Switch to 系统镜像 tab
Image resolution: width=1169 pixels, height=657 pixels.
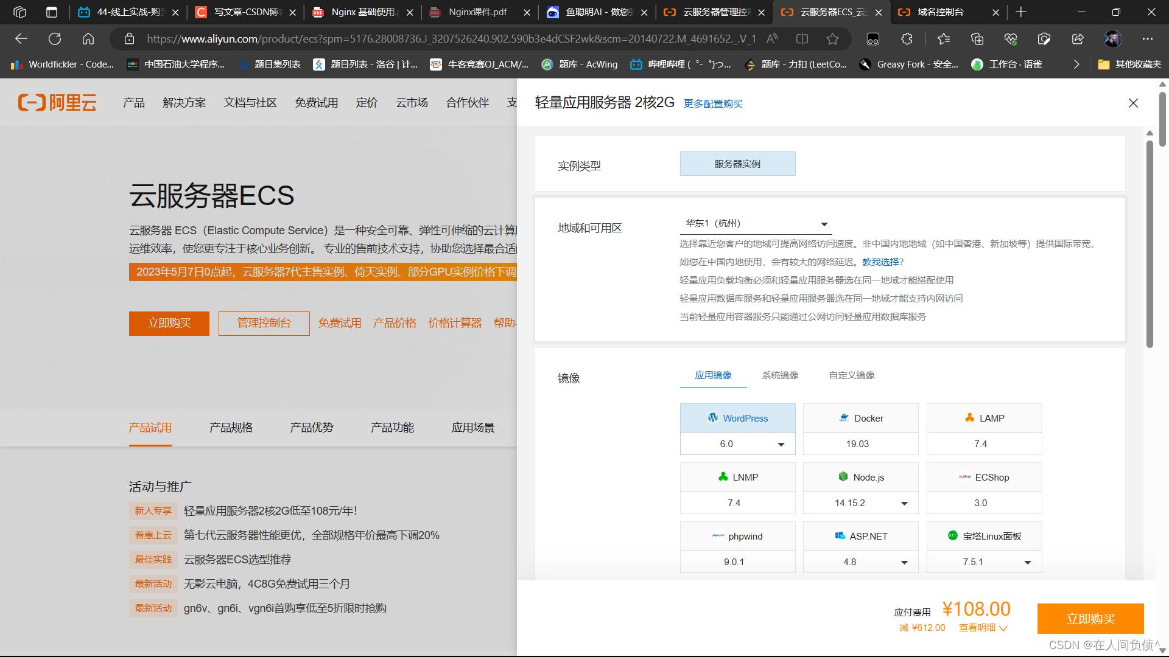[780, 375]
